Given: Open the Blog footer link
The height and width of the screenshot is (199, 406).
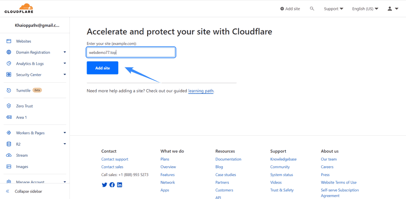Looking at the screenshot, I should click(x=219, y=167).
